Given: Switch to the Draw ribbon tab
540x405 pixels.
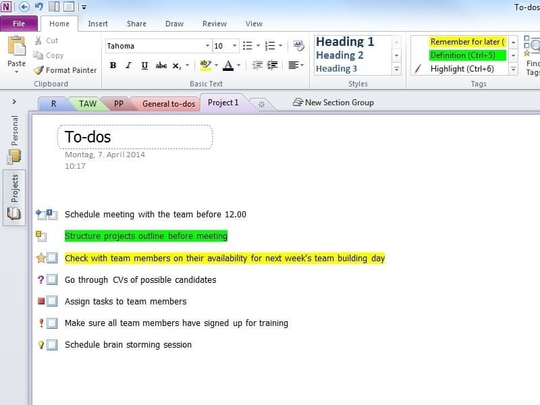Looking at the screenshot, I should point(174,23).
